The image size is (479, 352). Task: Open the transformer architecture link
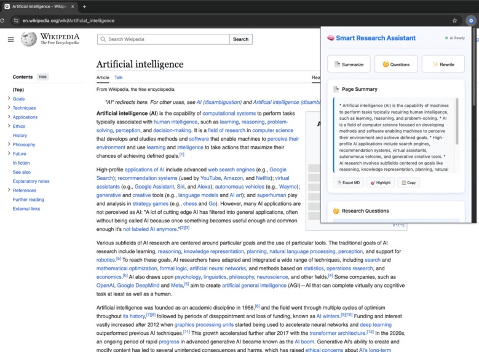[x=338, y=333]
